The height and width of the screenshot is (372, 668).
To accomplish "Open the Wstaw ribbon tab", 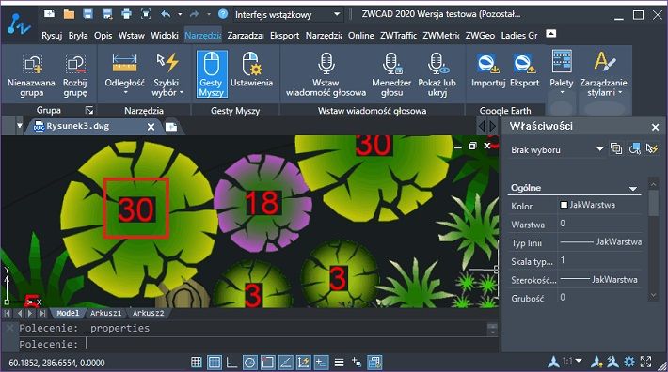I will 132,36.
